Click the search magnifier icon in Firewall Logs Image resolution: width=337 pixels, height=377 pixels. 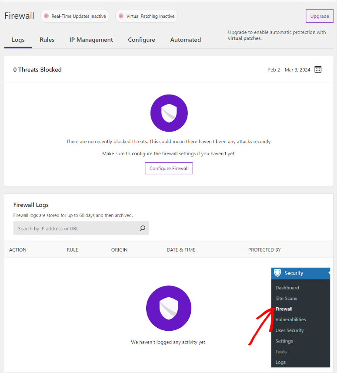pyautogui.click(x=142, y=228)
